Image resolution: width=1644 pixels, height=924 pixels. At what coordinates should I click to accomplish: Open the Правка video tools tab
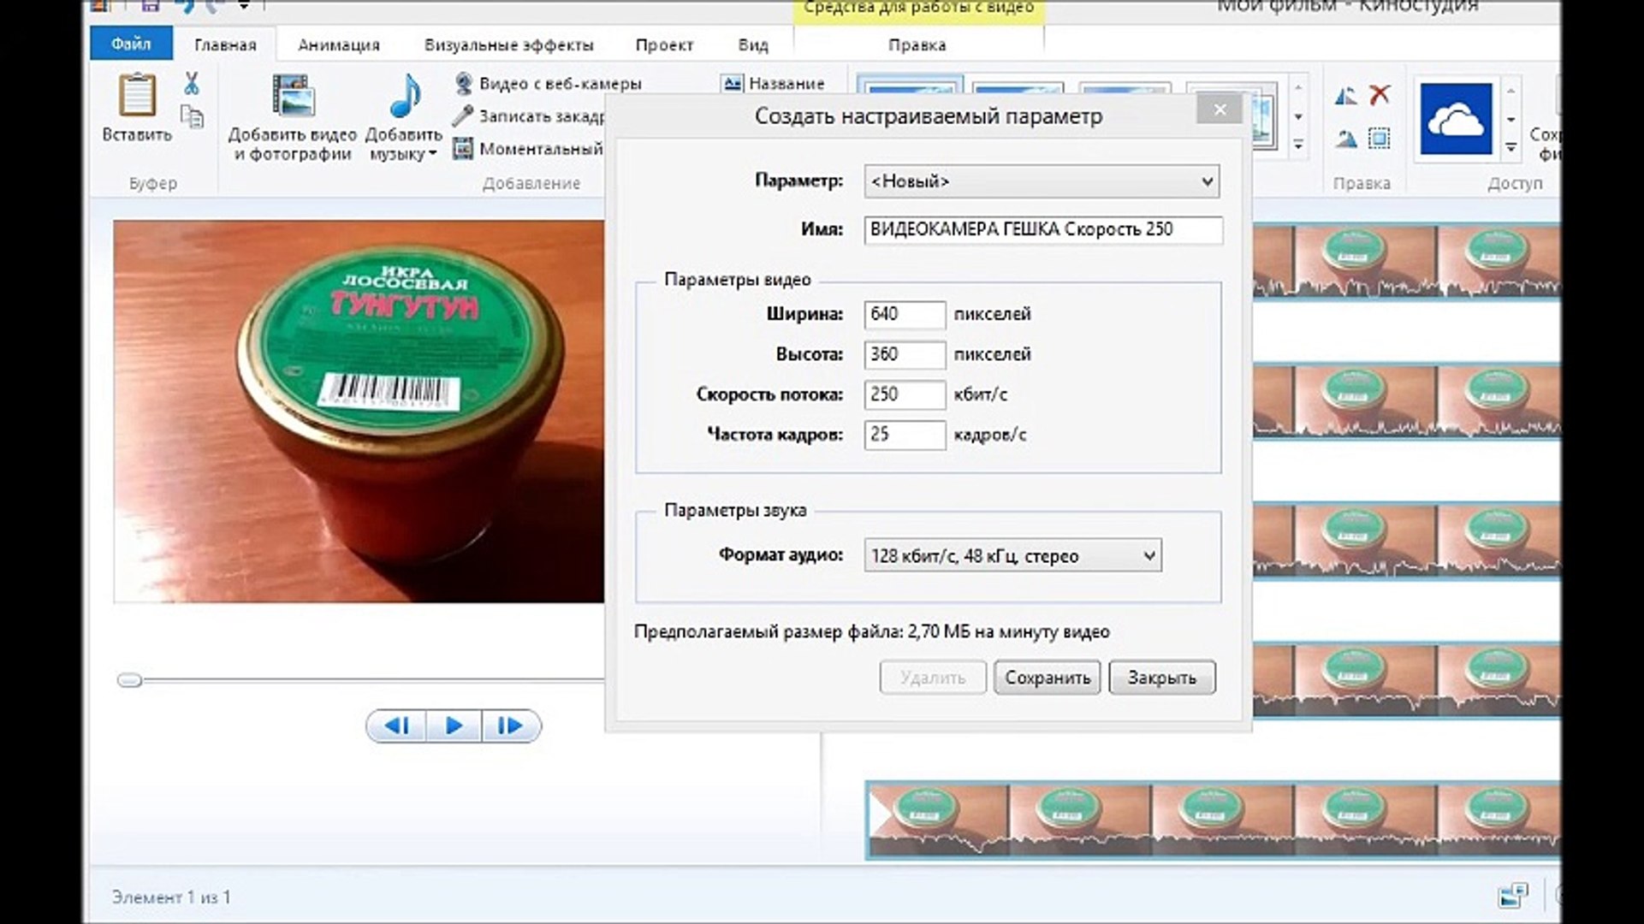coord(917,45)
